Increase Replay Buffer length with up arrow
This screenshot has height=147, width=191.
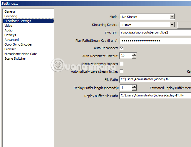tap(134, 86)
